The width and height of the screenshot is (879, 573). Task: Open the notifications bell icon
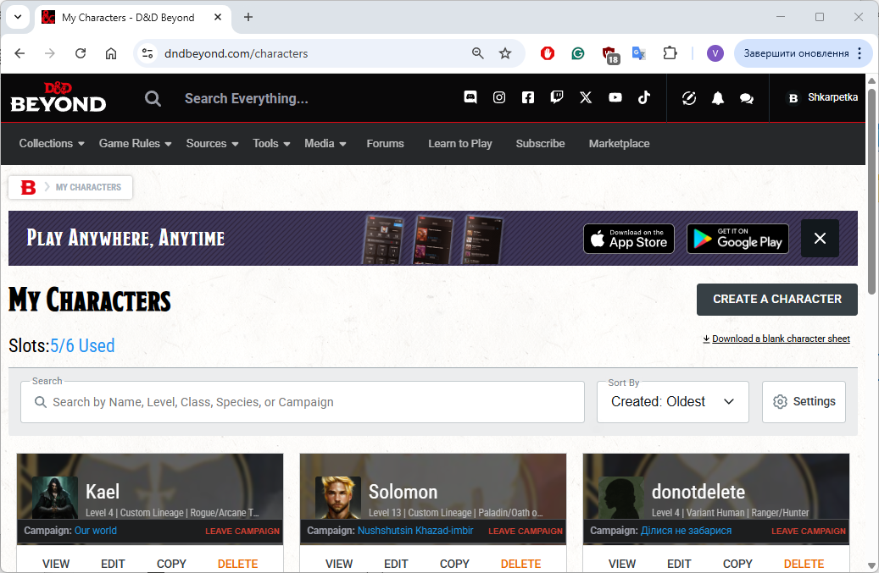[x=718, y=98]
